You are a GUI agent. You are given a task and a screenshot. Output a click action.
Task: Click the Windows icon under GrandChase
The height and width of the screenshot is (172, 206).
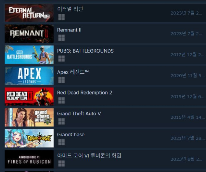61,142
